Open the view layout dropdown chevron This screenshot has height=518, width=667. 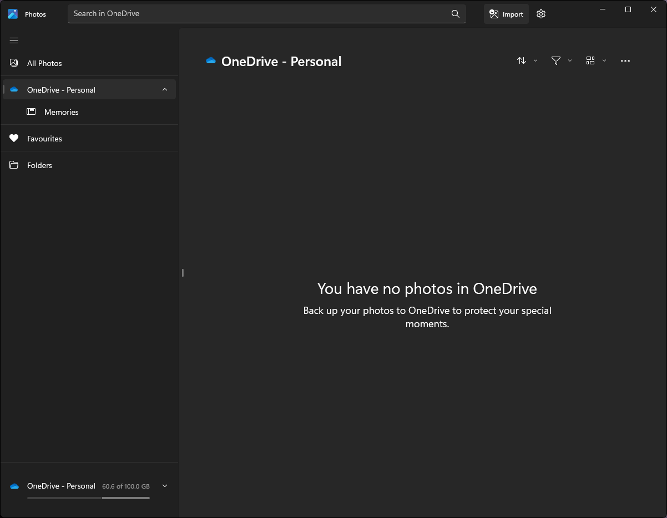tap(604, 60)
